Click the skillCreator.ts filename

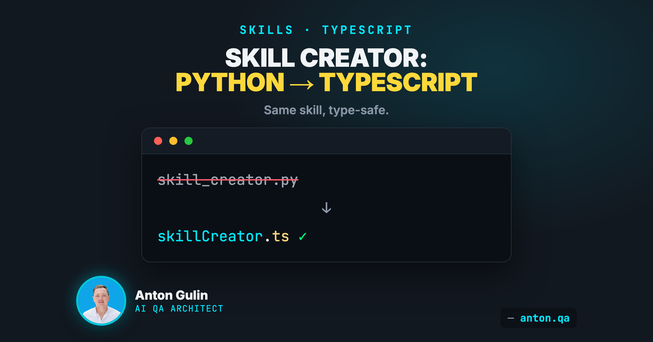point(224,237)
